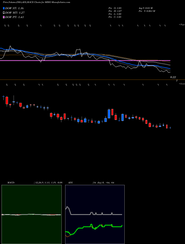Select the 'DOW PT: 1.41' label

(14, 17)
